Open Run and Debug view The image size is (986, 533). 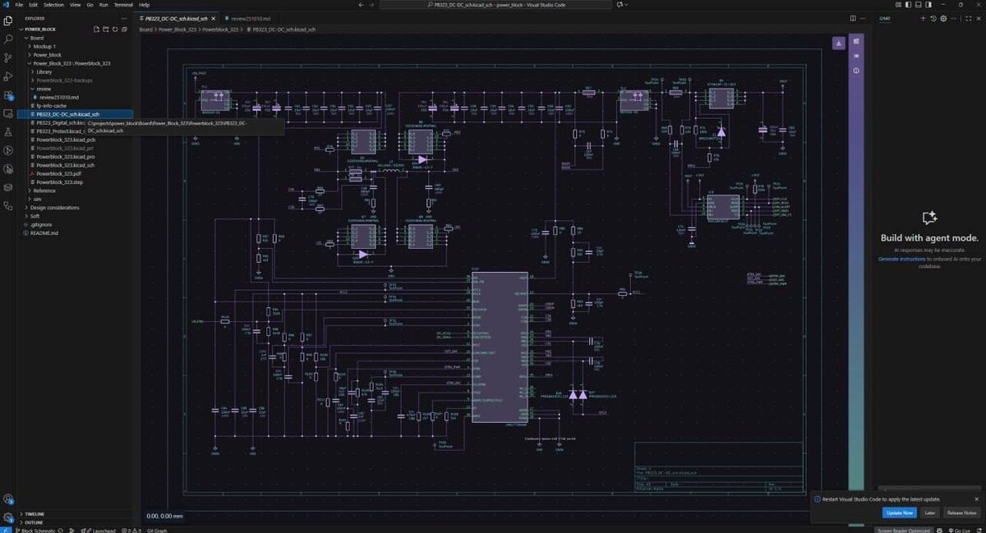point(8,76)
